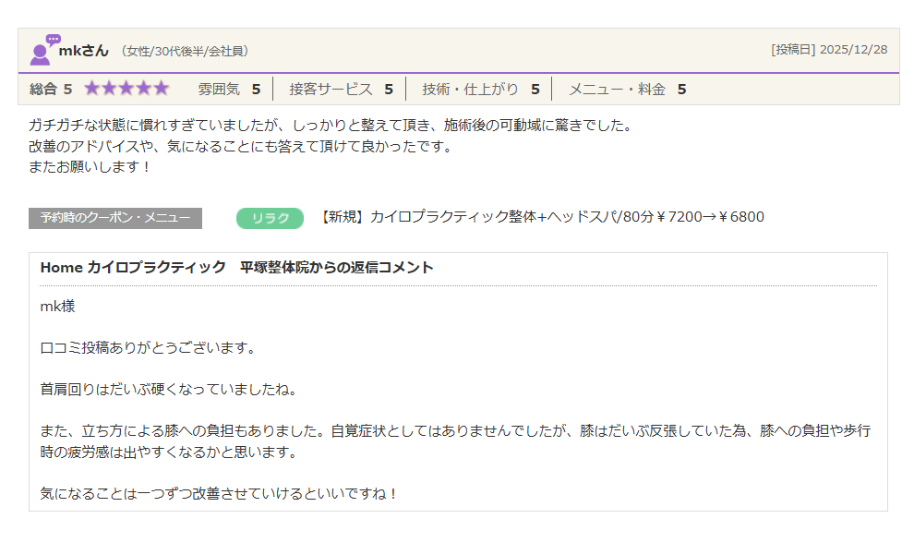Click the final reply line 気になることは一つずつ

tap(220, 493)
